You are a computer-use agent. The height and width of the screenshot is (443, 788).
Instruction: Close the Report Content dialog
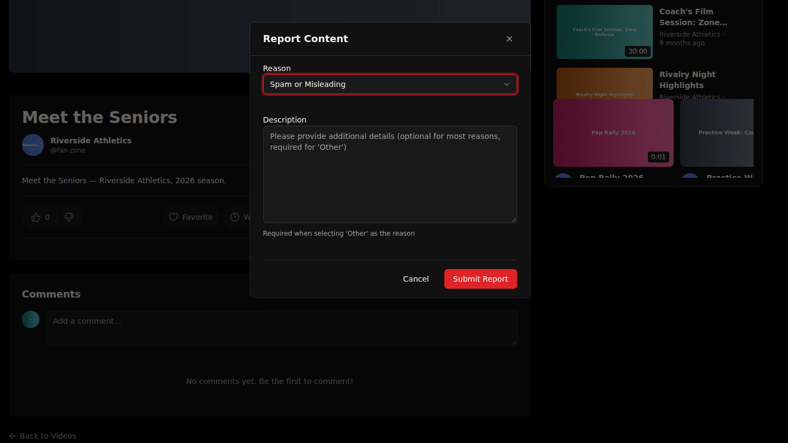[x=509, y=39]
